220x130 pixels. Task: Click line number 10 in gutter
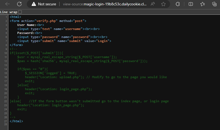6,53
